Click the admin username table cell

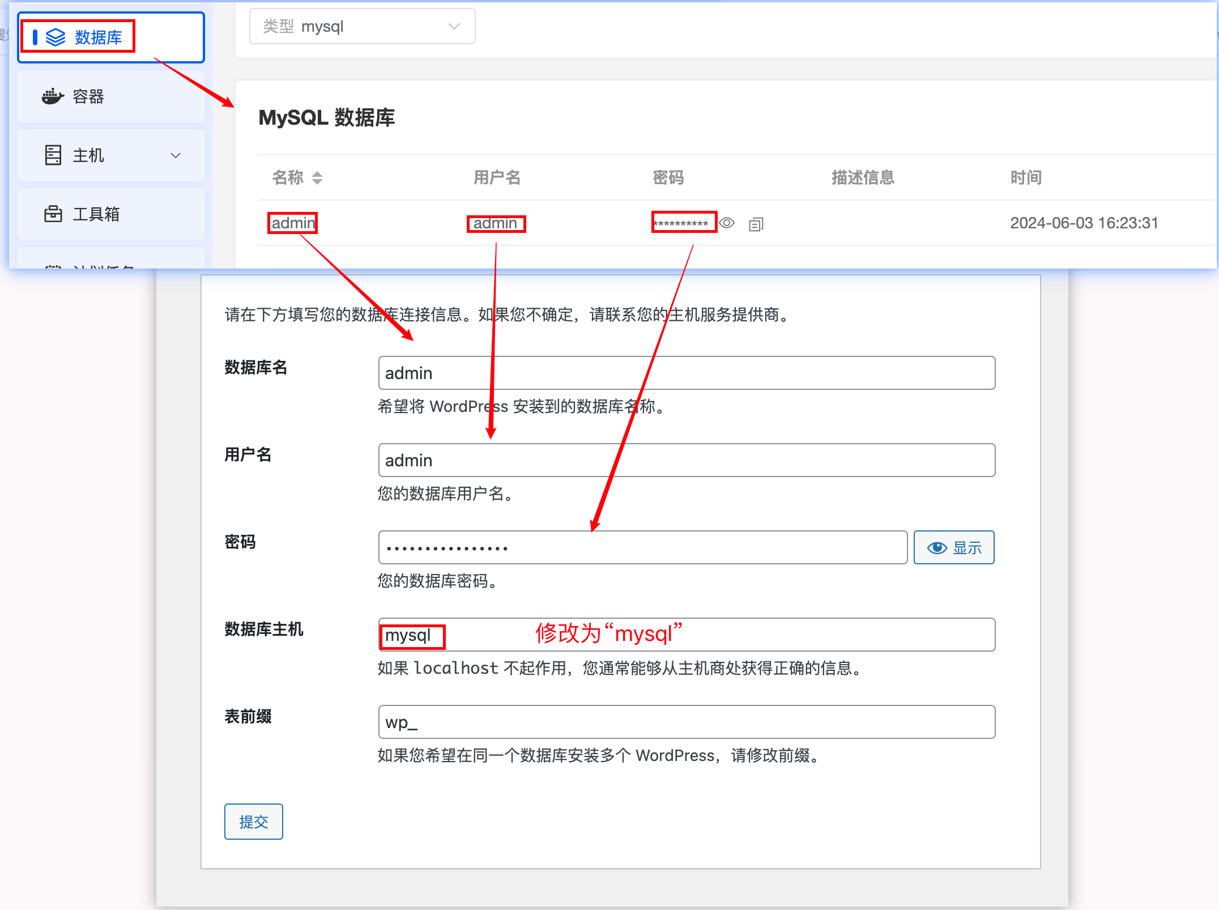click(x=496, y=223)
